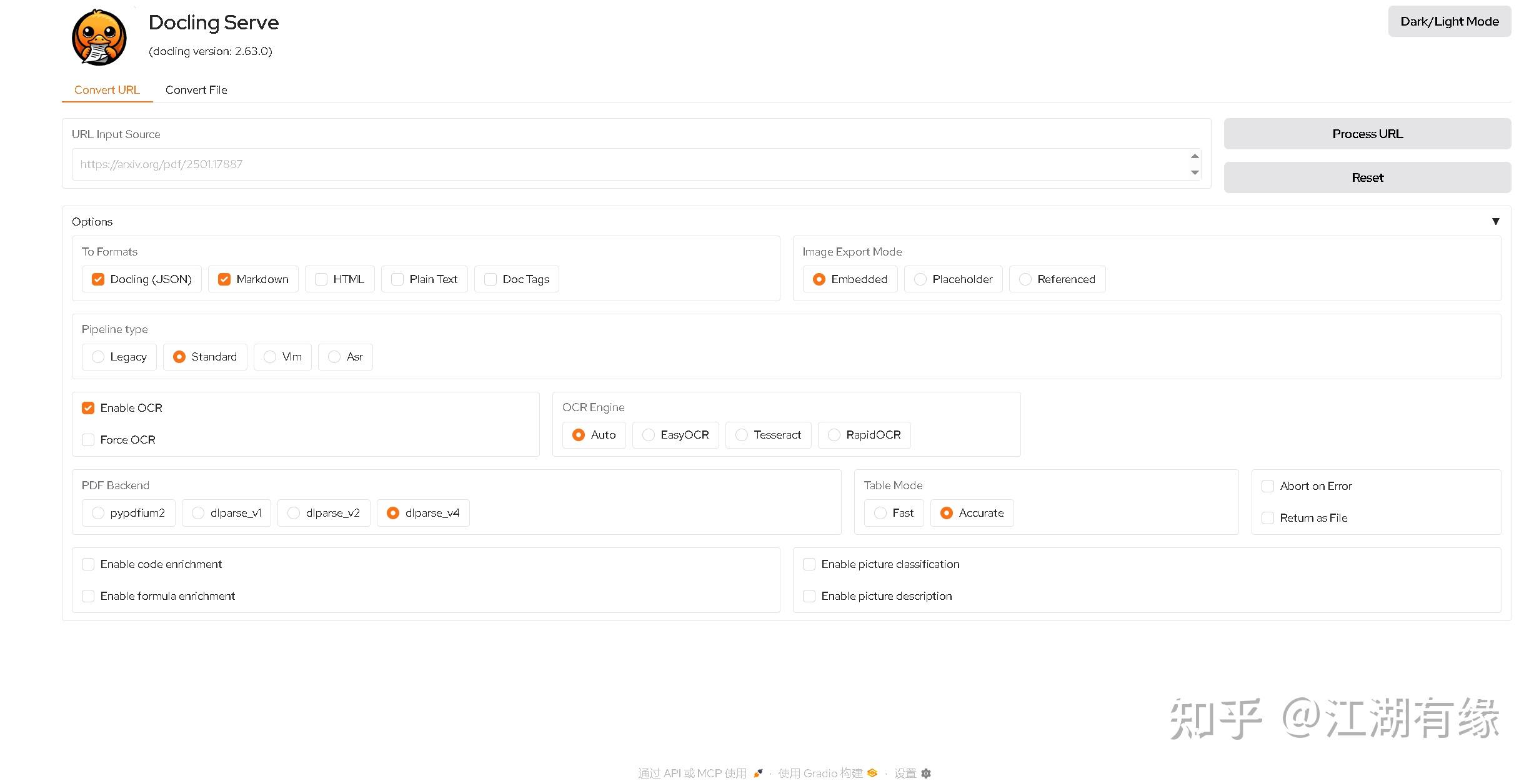Click the Dark/Light Mode button
The image size is (1539, 781).
coord(1449,22)
